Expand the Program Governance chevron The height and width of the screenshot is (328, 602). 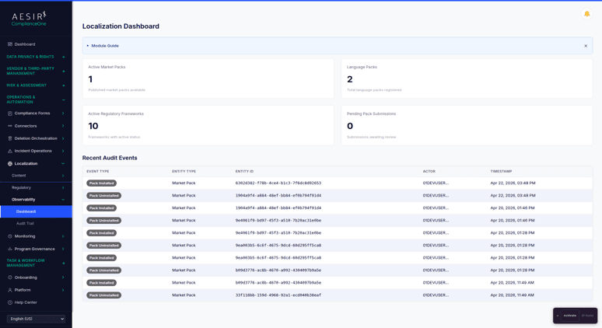click(x=63, y=249)
